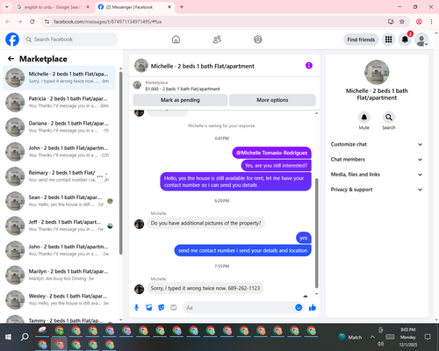439x351 pixels.
Task: Show hidden system tray icons chevron
Action: pos(372,337)
